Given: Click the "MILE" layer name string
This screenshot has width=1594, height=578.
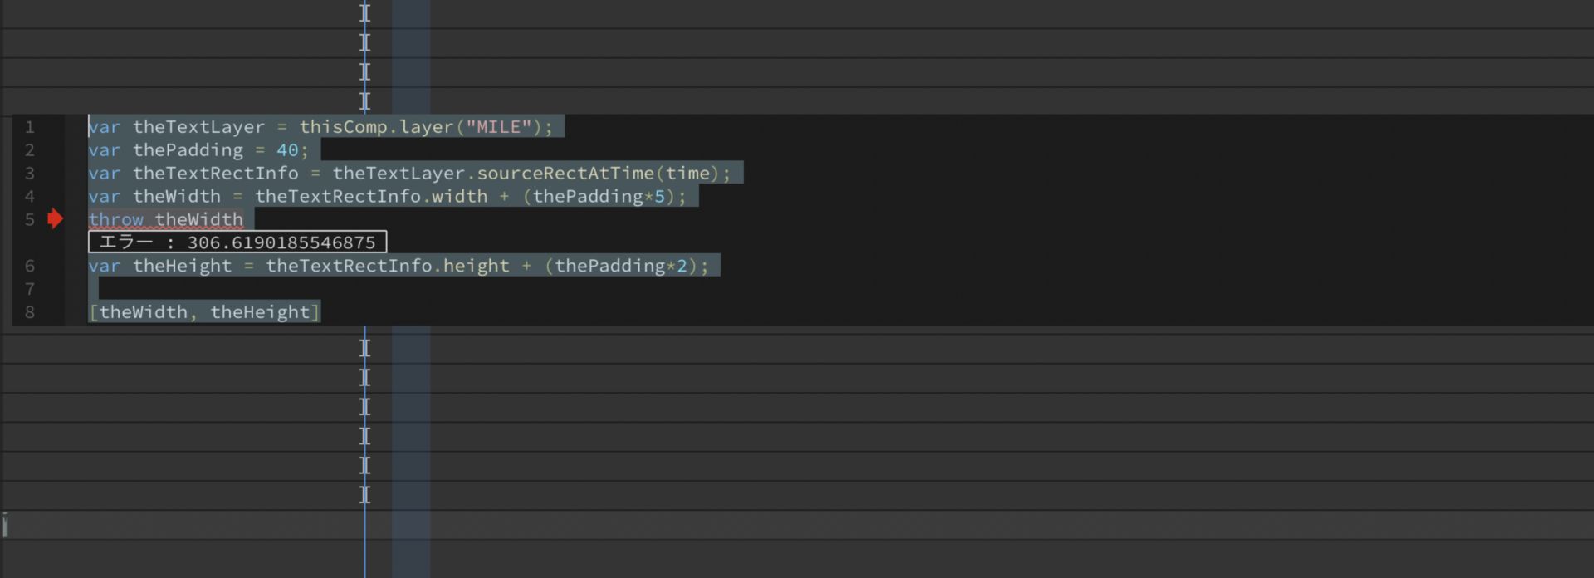Looking at the screenshot, I should [498, 127].
